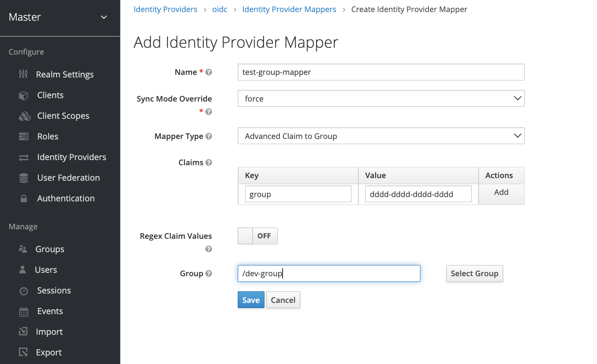Open Events in the sidebar
The height and width of the screenshot is (364, 597).
(x=50, y=311)
